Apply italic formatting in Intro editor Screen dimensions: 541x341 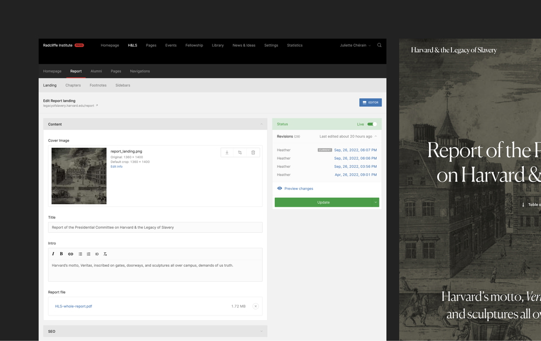pos(53,254)
